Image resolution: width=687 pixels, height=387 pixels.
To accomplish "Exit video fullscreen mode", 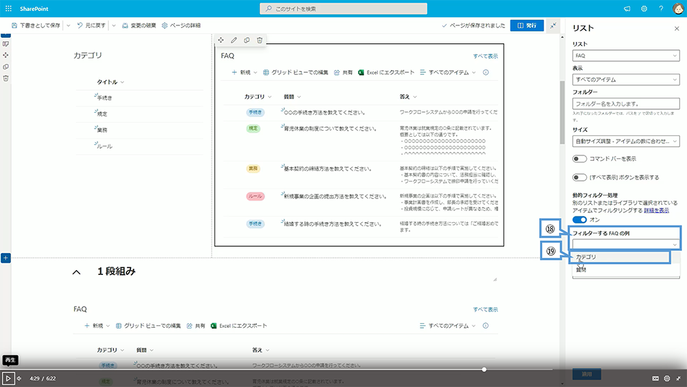I will pos(678,378).
